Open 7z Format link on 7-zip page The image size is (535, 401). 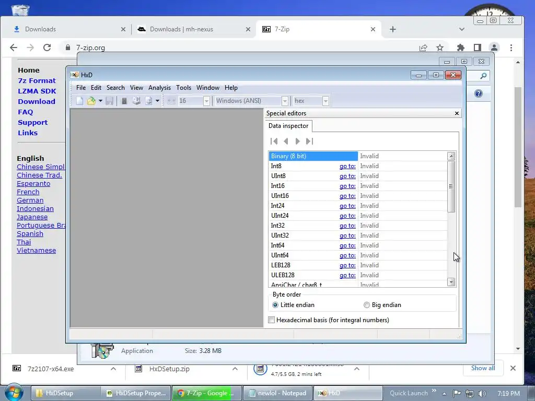[x=37, y=81]
